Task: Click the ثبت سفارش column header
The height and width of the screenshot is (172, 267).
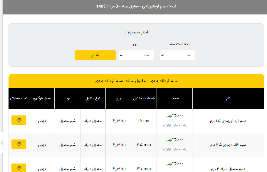Action: pos(19,98)
